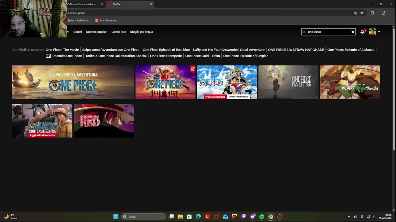Open Sprite - Archivio bookmark
This screenshot has width=396, height=222.
pyautogui.click(x=80, y=20)
